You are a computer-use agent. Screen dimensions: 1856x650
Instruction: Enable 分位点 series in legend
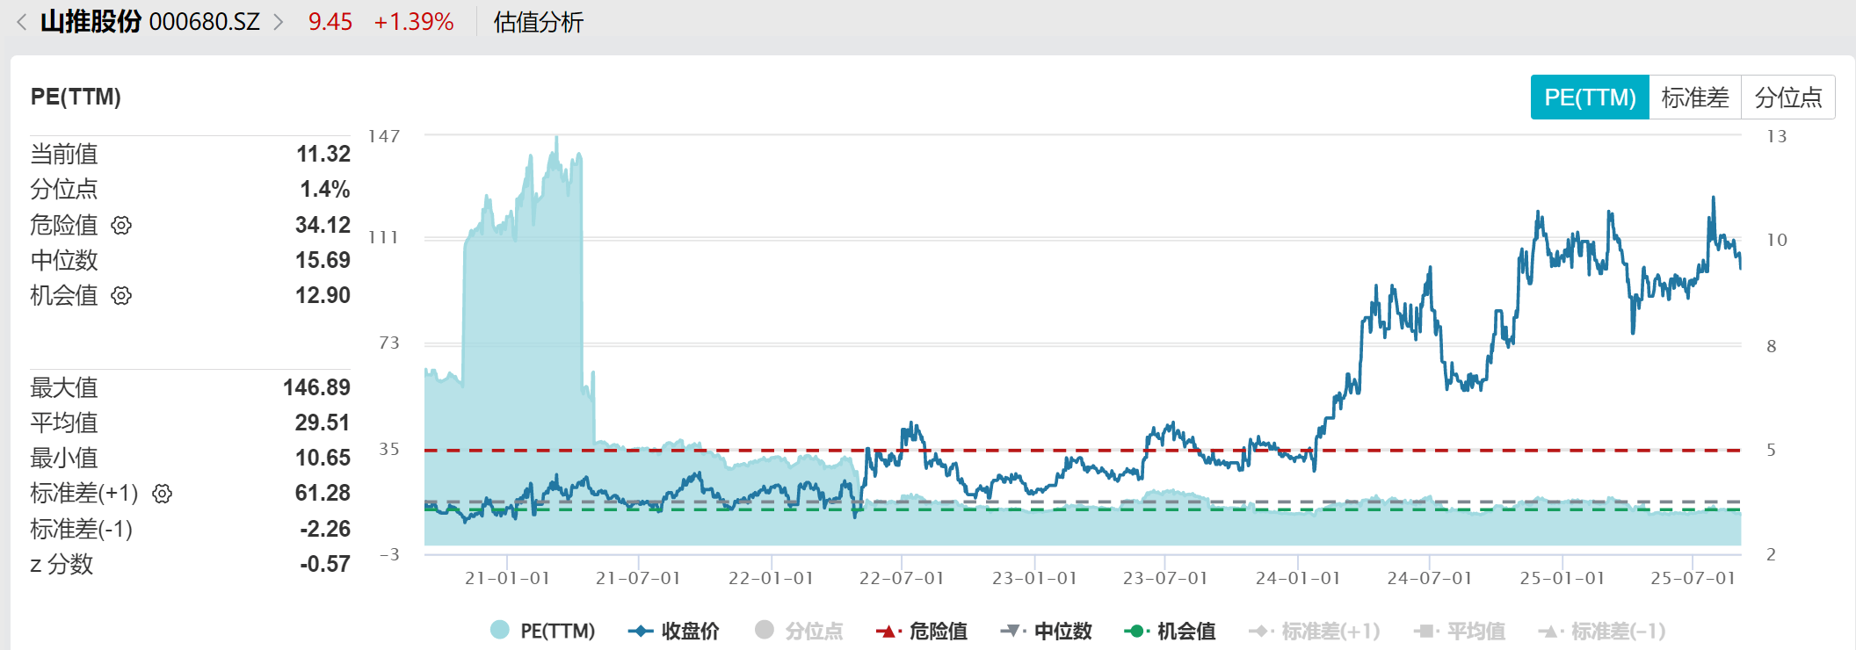pyautogui.click(x=799, y=631)
